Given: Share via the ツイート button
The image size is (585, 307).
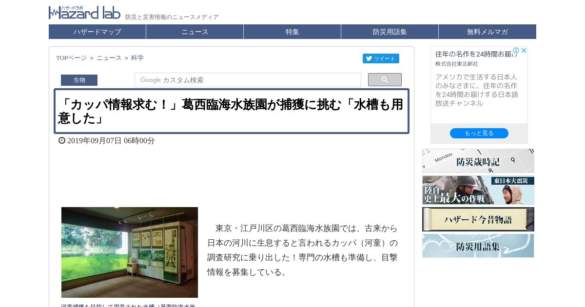Looking at the screenshot, I should pos(381,58).
